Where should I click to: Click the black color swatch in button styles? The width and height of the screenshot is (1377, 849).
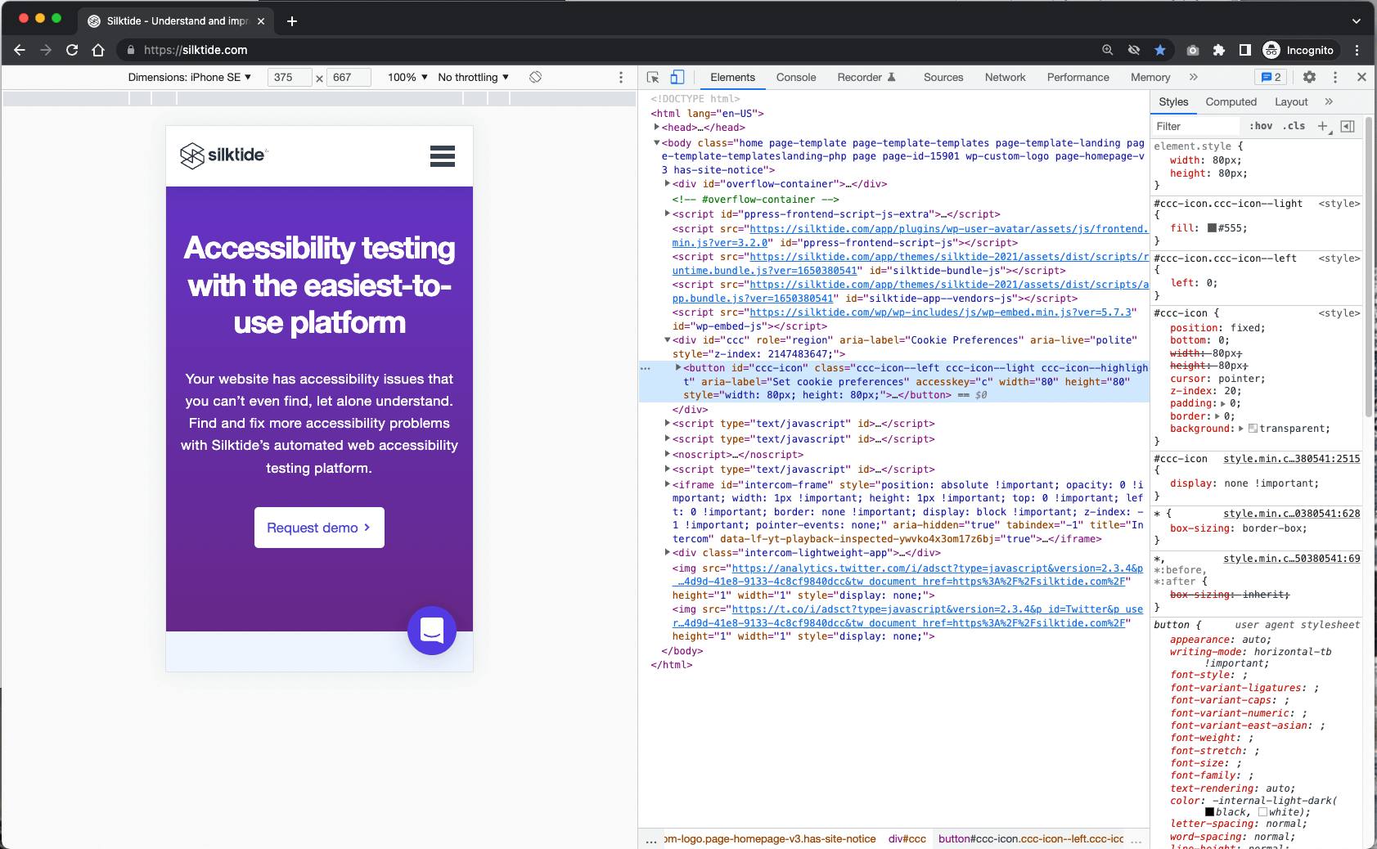pyautogui.click(x=1209, y=812)
